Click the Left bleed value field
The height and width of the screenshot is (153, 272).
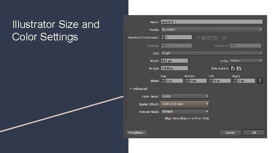222,81
